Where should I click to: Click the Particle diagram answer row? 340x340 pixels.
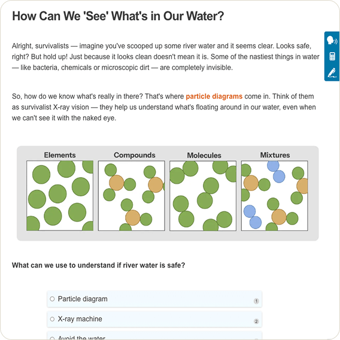pos(154,299)
